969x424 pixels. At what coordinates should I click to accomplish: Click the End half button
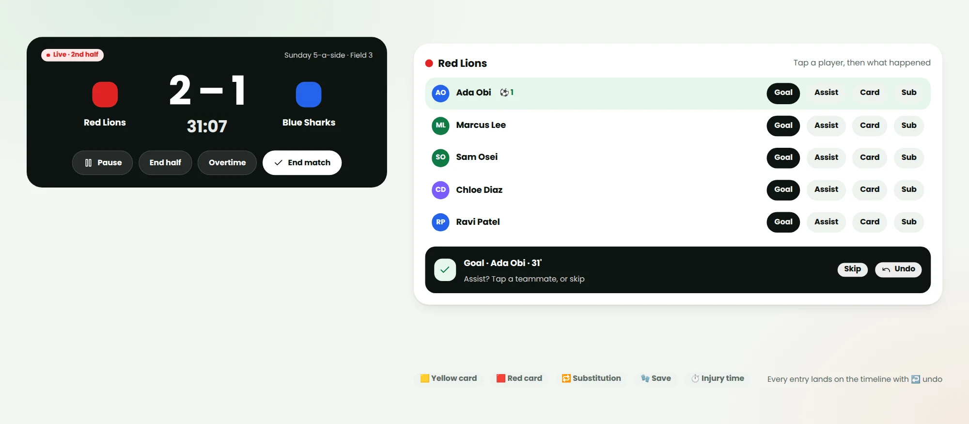coord(165,163)
